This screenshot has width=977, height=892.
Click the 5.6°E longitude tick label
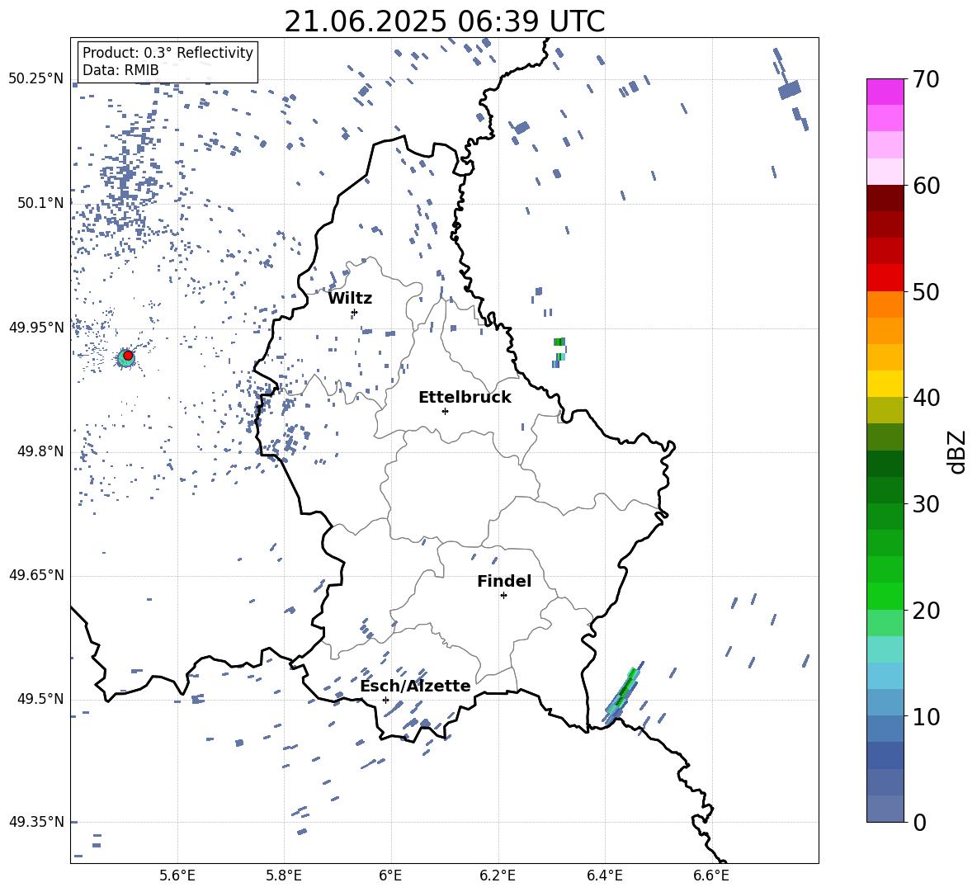(177, 875)
